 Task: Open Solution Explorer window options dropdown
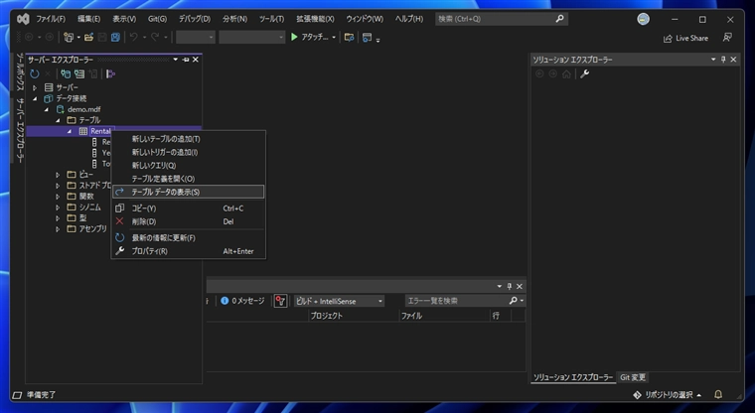pos(713,60)
